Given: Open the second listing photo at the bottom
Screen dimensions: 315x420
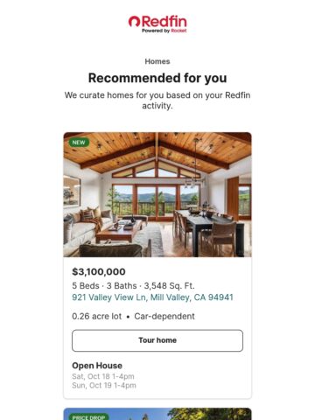Looking at the screenshot, I should (157, 414).
